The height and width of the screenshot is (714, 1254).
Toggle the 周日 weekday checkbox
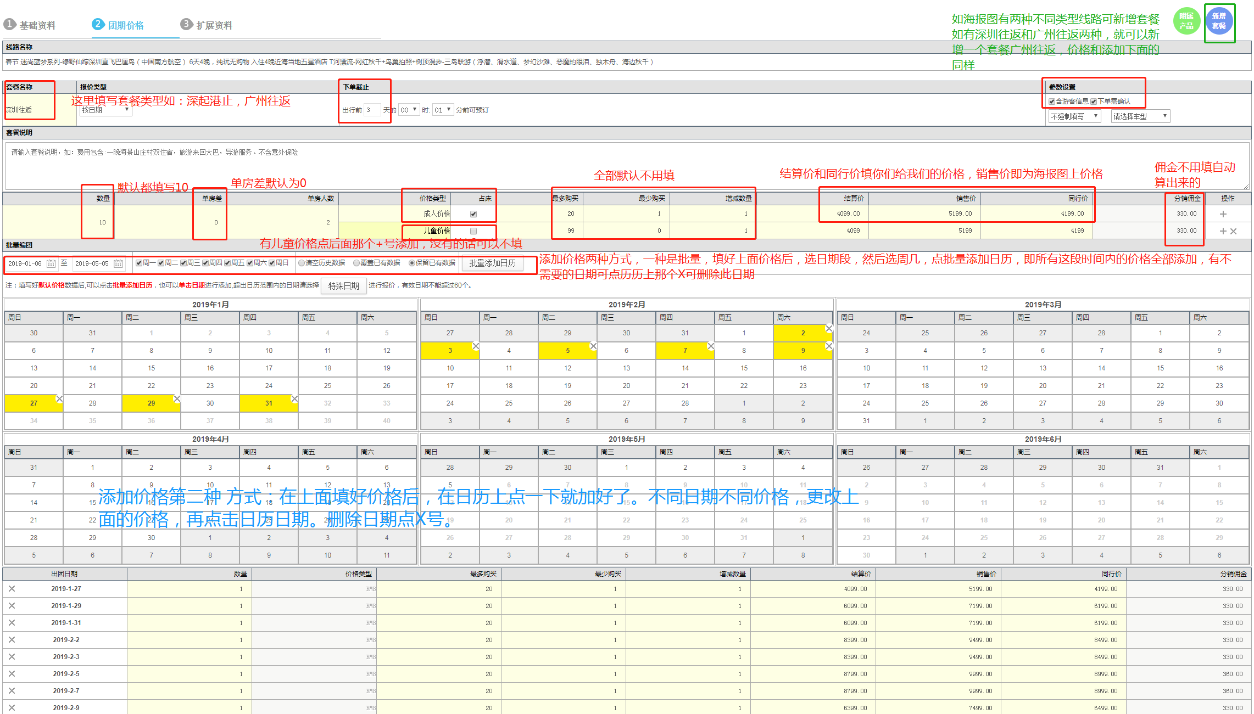click(x=271, y=263)
